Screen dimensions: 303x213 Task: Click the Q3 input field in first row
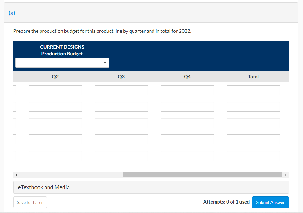tap(121, 91)
